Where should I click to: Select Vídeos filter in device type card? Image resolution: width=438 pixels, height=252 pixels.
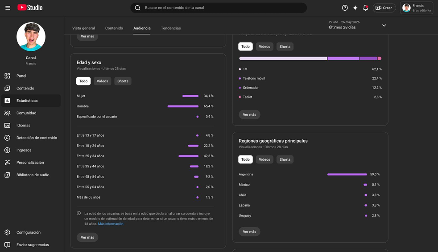tap(264, 47)
